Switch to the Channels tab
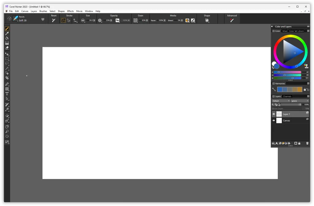 click(x=287, y=96)
